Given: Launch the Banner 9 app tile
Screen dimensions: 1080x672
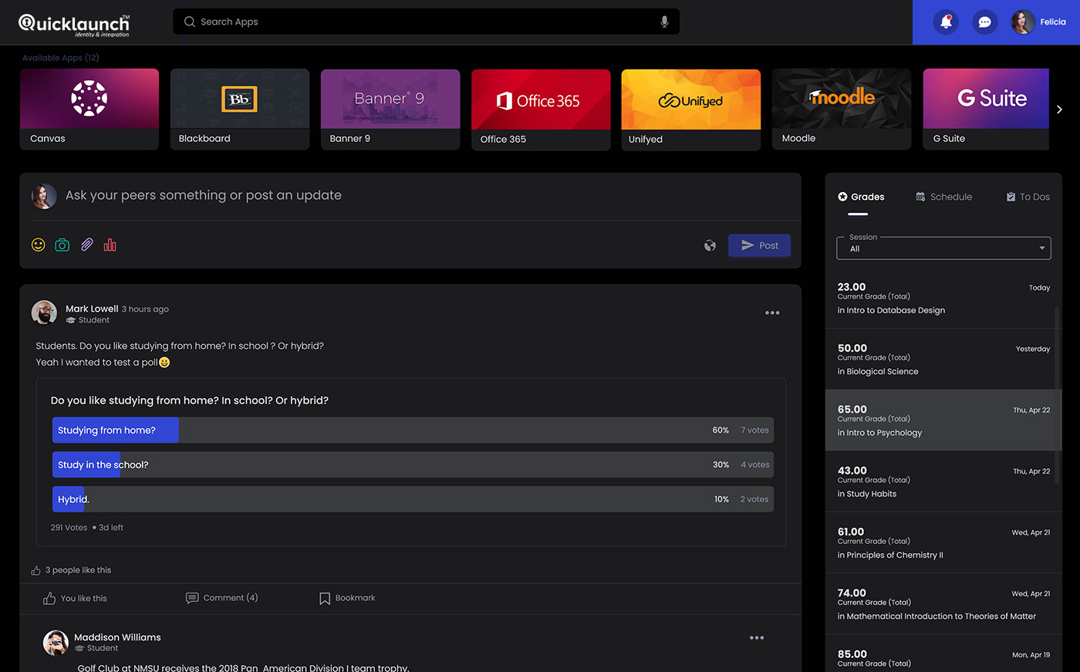Looking at the screenshot, I should [390, 109].
